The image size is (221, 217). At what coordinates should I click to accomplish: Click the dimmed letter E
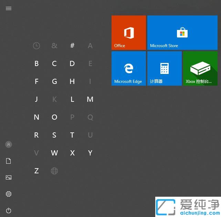coord(90,64)
